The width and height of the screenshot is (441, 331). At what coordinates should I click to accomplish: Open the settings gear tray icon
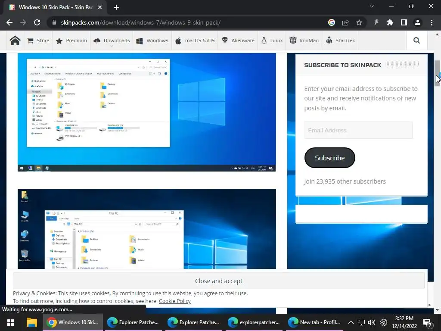383,322
